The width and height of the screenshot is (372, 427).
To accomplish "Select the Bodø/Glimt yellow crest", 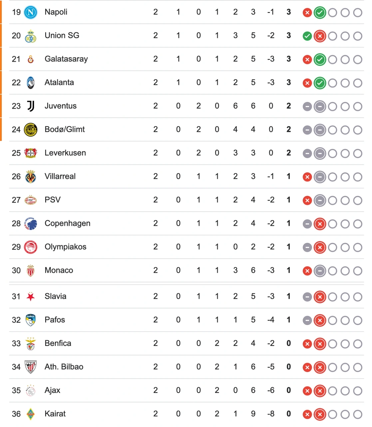I will (31, 130).
